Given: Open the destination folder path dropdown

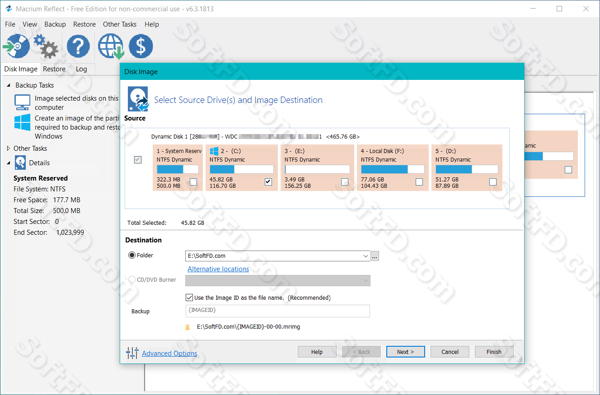Looking at the screenshot, I should click(x=366, y=256).
